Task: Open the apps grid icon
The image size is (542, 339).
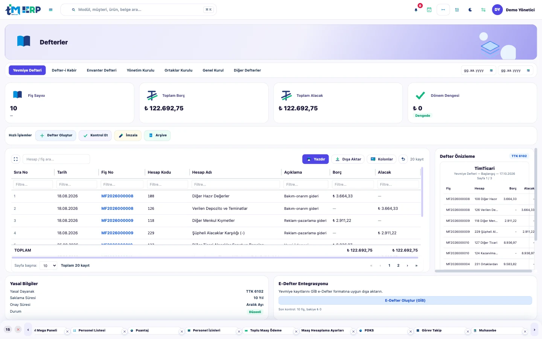Action: coord(457,10)
